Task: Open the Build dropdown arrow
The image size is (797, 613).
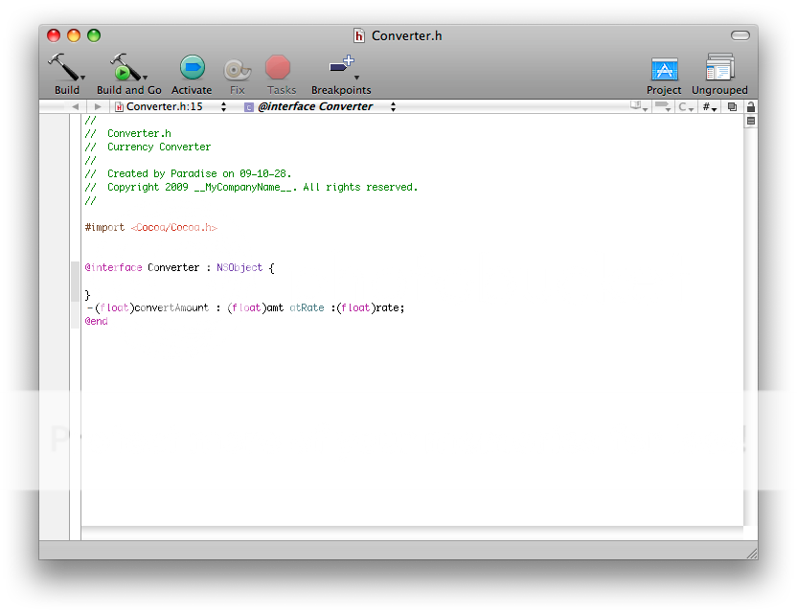Action: 82,78
